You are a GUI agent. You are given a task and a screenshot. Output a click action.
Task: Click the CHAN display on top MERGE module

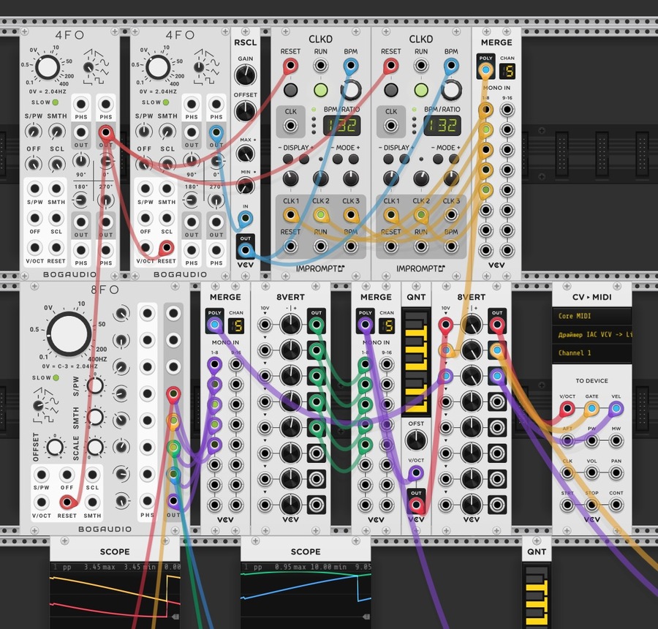tap(507, 72)
